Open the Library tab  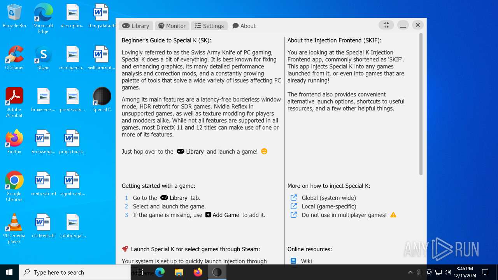(x=136, y=26)
